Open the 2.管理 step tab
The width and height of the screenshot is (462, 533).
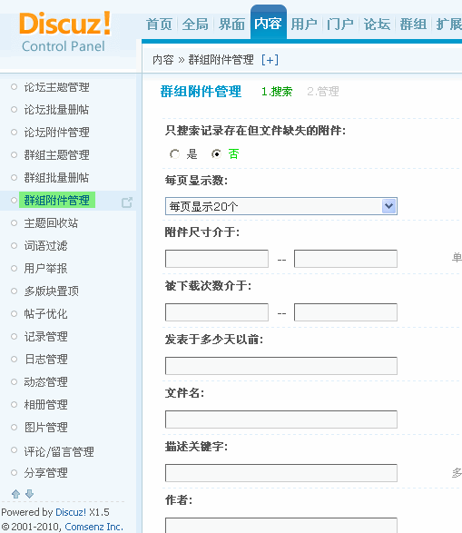(x=323, y=92)
